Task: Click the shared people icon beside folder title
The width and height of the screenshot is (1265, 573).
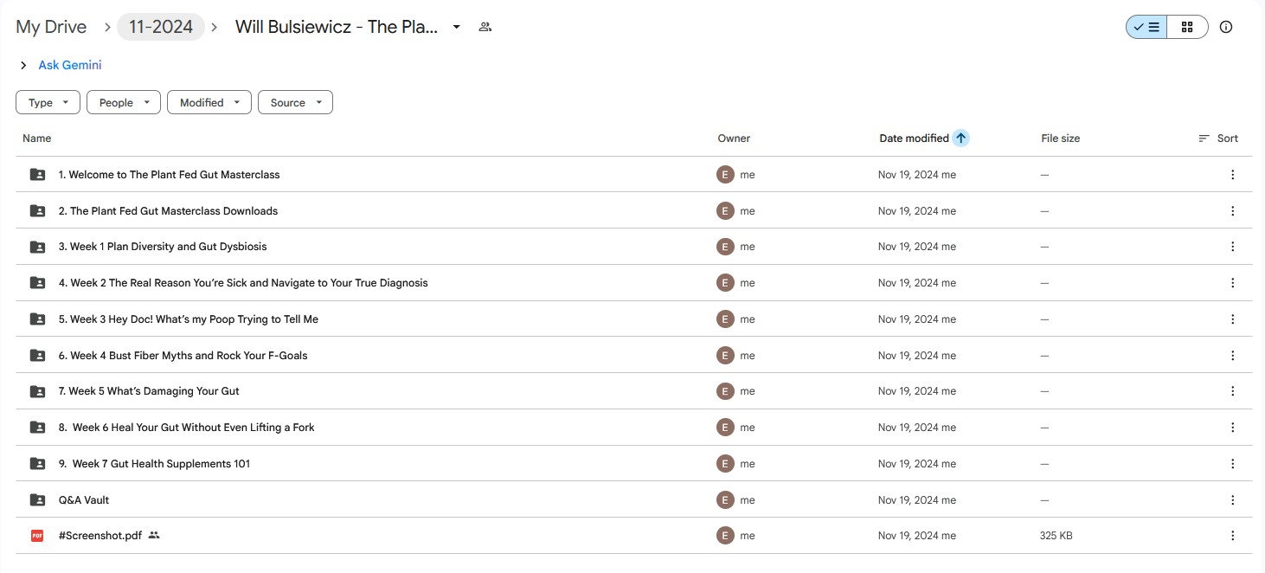Action: 485,27
